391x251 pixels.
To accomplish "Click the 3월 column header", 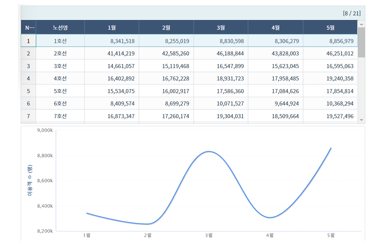I will click(x=221, y=27).
